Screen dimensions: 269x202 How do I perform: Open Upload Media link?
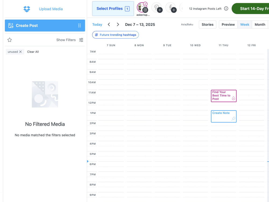tap(51, 9)
